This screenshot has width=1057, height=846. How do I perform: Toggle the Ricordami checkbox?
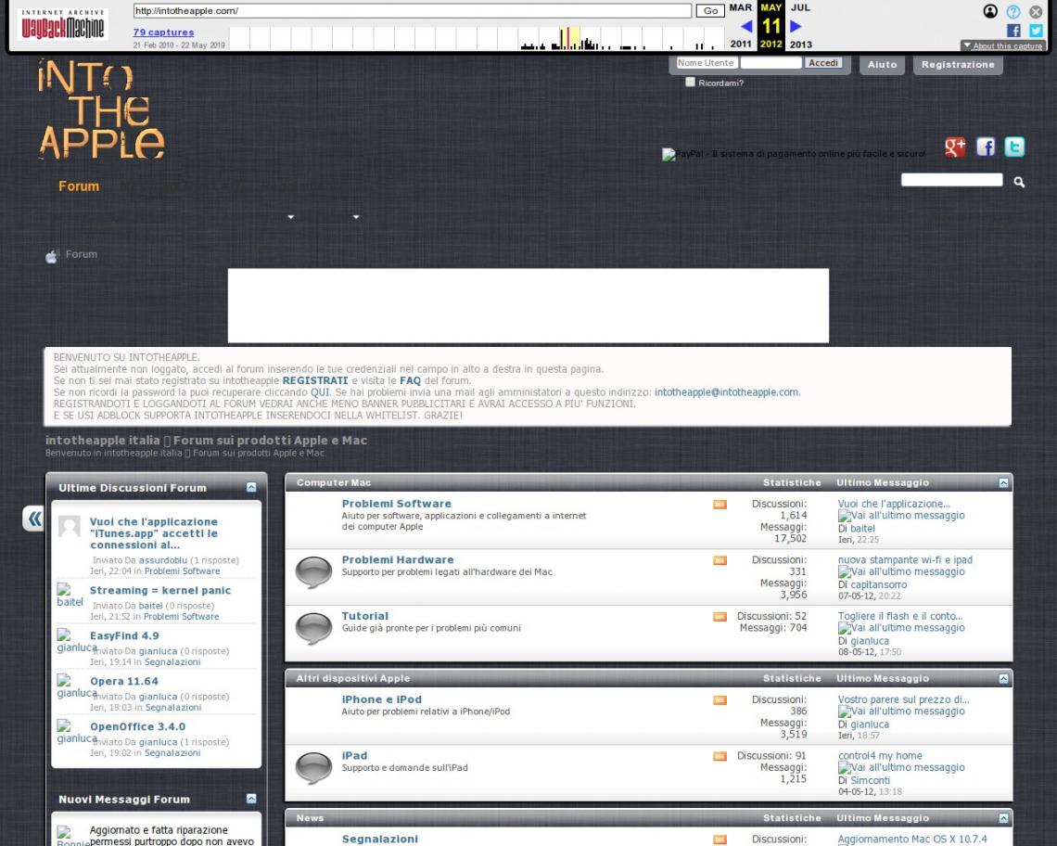point(690,82)
